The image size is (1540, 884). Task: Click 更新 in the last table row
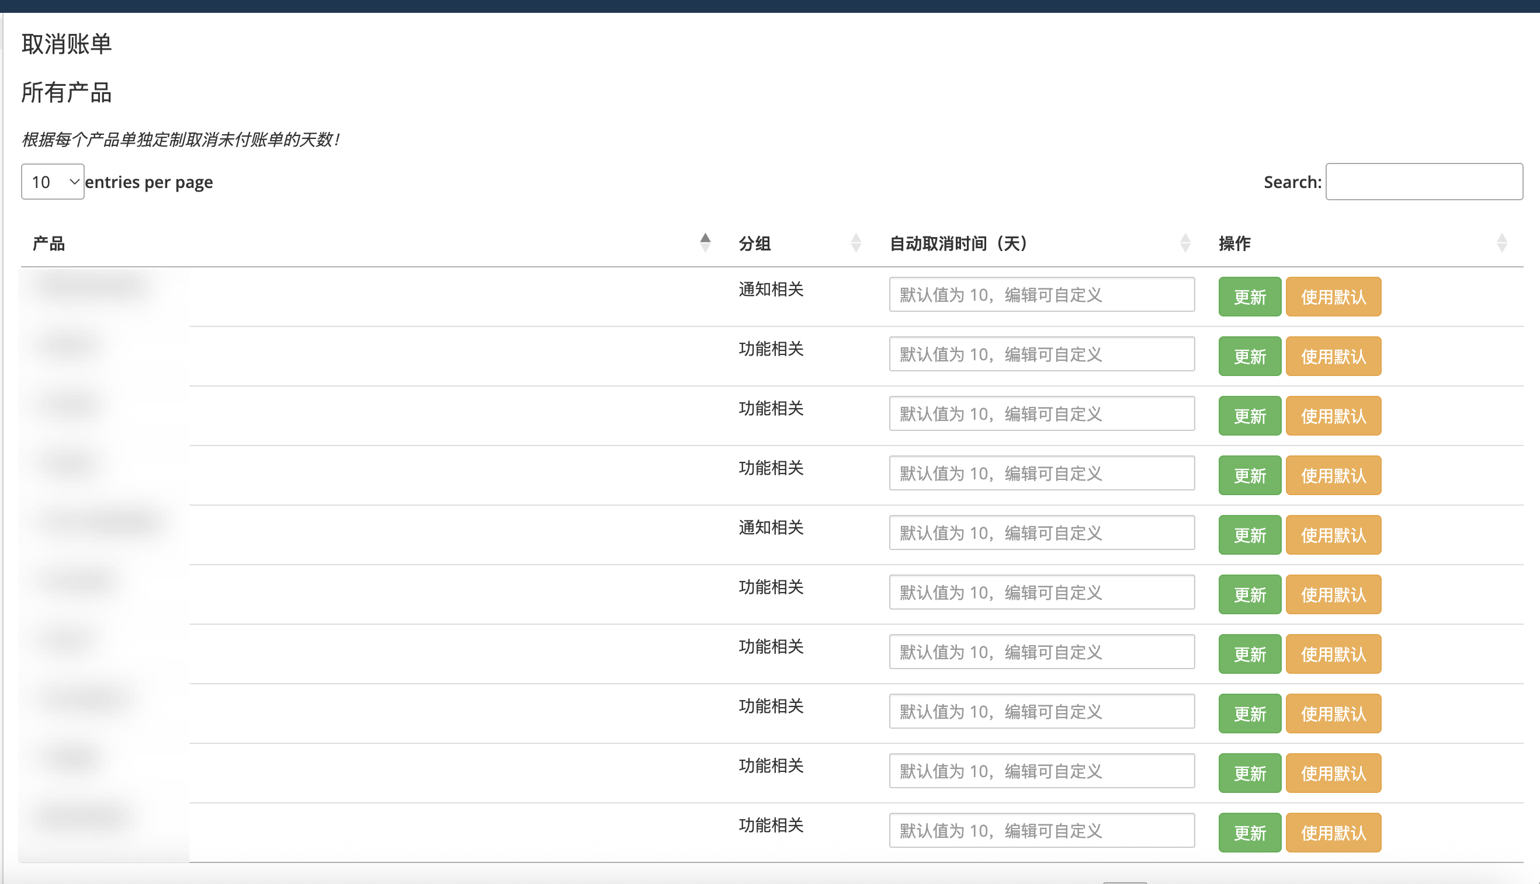1249,832
